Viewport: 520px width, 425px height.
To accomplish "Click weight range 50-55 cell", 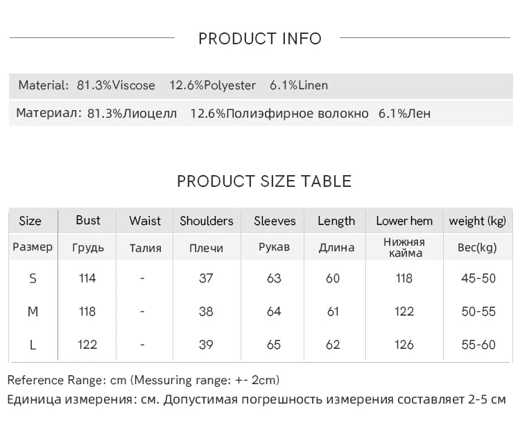I will pyautogui.click(x=478, y=311).
